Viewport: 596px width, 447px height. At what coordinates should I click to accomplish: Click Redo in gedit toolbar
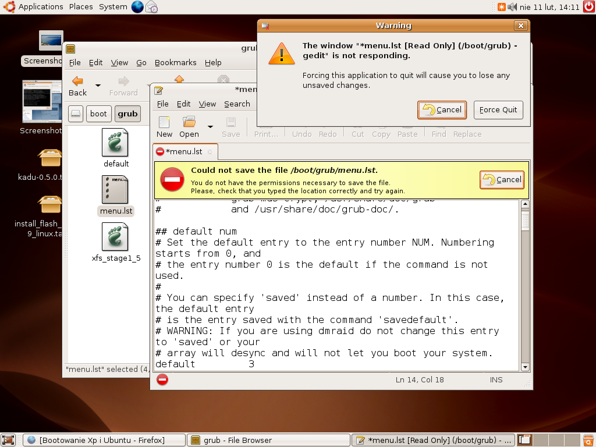click(x=328, y=134)
